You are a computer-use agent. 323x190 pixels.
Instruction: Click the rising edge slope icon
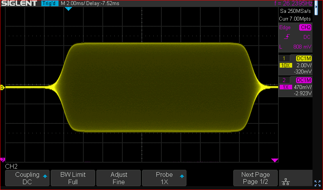[x=287, y=37]
